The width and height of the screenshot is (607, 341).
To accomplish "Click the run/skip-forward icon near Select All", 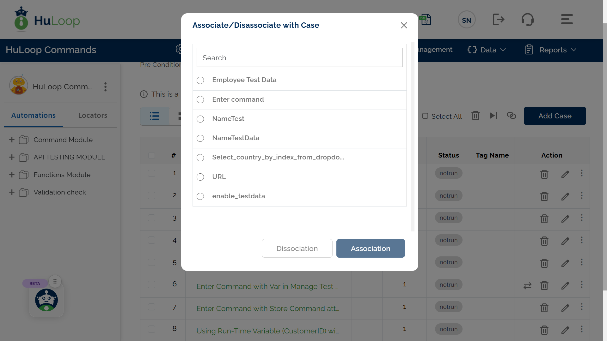I will coord(493,116).
